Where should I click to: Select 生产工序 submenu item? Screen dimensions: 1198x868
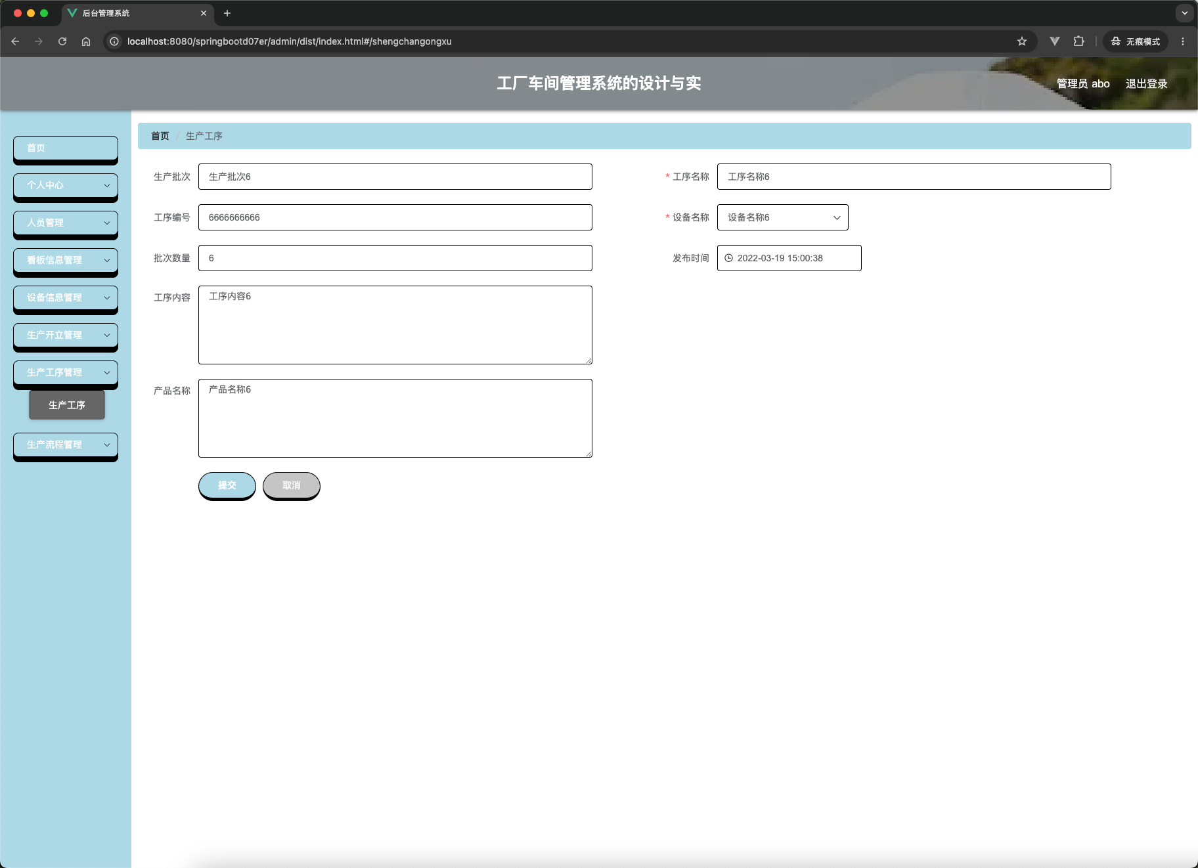click(x=67, y=405)
